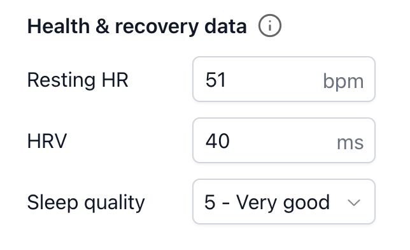The width and height of the screenshot is (410, 250).
Task: Click the chevron arrow in Sleep quality
Action: click(x=354, y=203)
